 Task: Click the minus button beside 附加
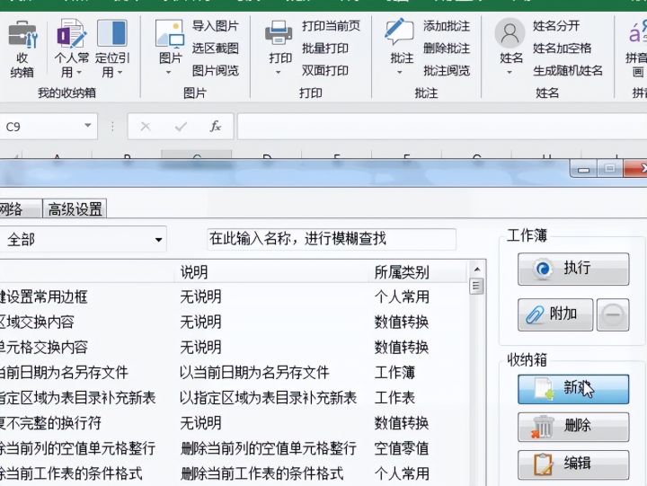click(613, 314)
